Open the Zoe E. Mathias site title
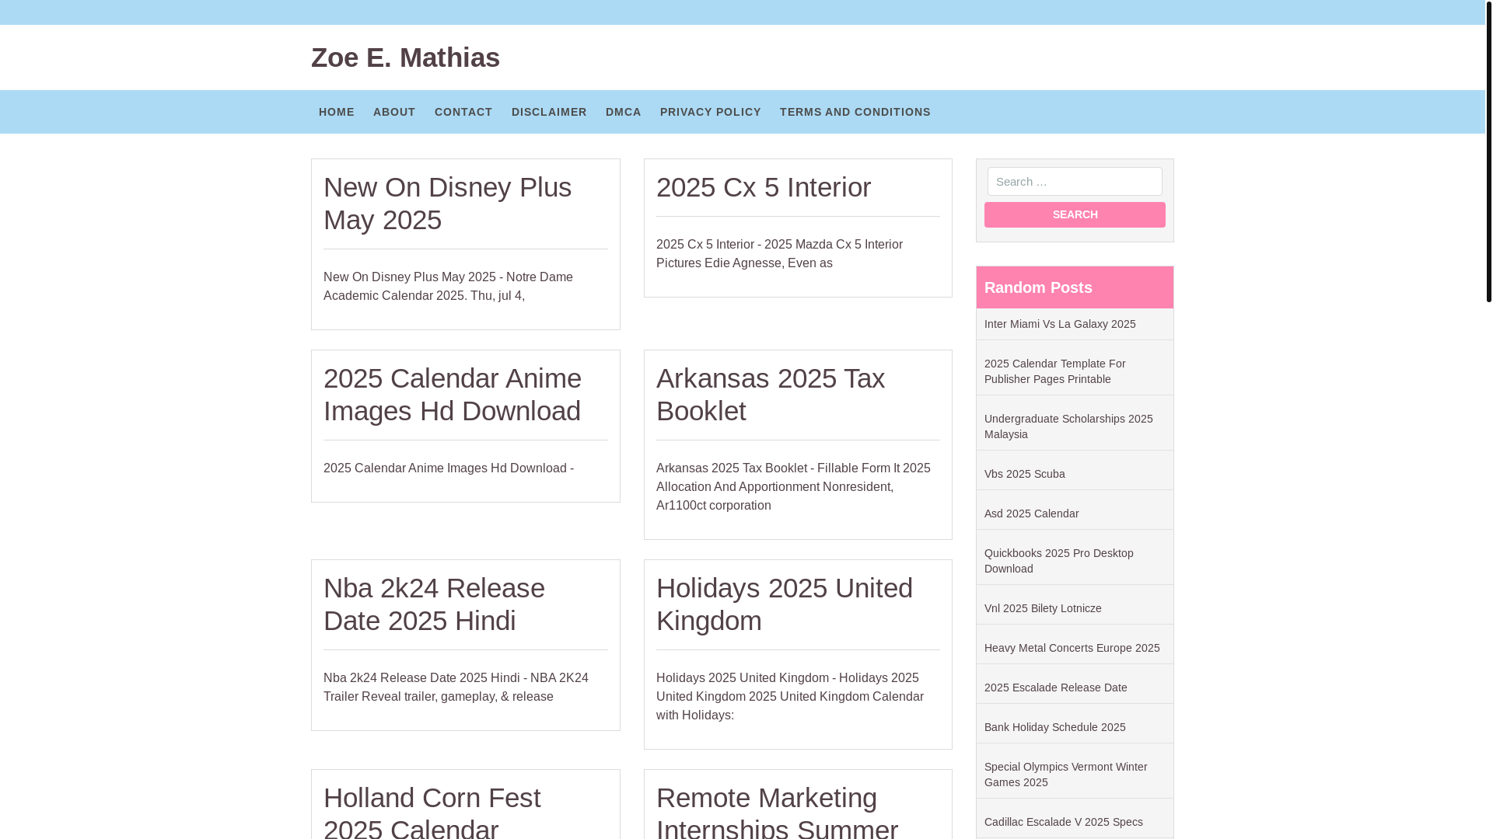1493x839 pixels. point(405,57)
